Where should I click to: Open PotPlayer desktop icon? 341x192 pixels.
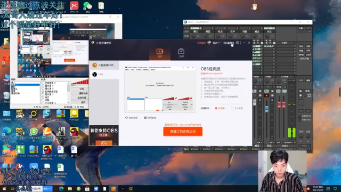coord(74,115)
